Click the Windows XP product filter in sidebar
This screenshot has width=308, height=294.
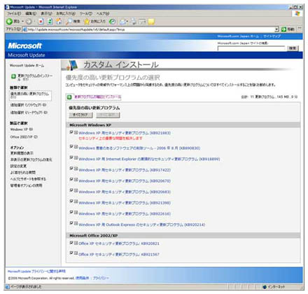[22, 129]
